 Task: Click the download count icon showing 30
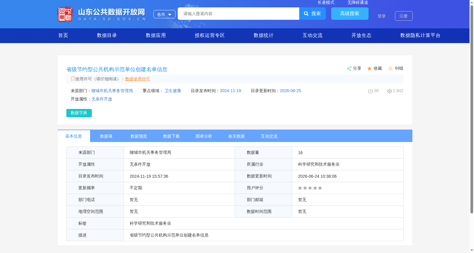coord(370,91)
